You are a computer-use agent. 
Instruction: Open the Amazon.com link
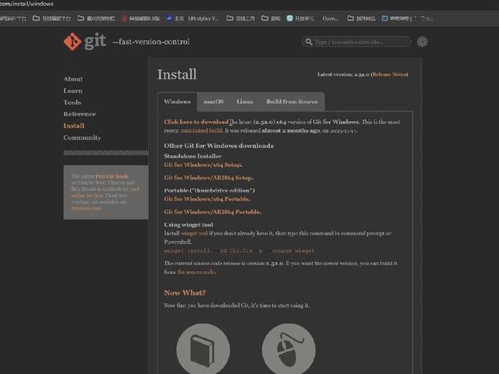point(86,208)
